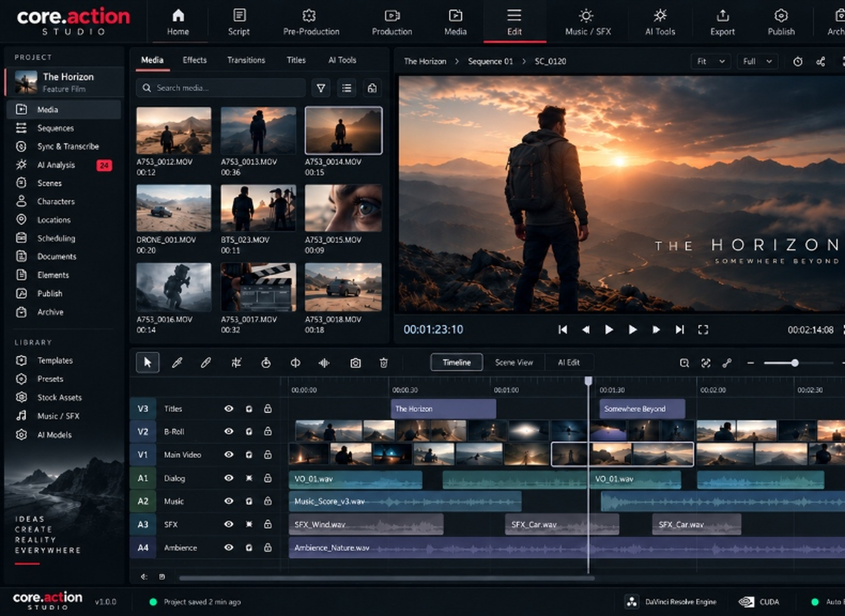Jump to sequence start button
Viewport: 845px width, 616px height.
[563, 329]
